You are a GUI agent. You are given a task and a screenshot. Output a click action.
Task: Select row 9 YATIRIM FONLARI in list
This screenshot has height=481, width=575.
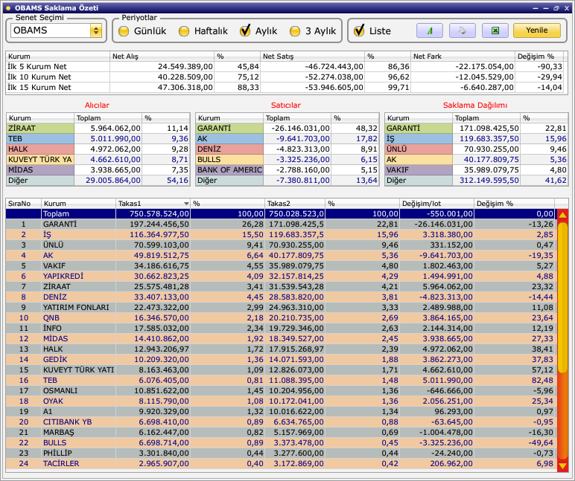pyautogui.click(x=281, y=308)
